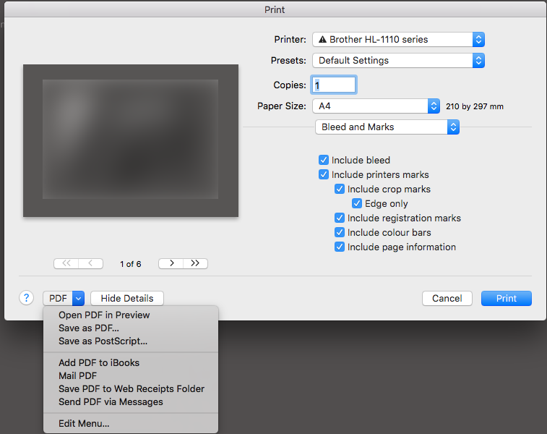Click the PDF button label
Image resolution: width=547 pixels, height=434 pixels.
pyautogui.click(x=58, y=299)
